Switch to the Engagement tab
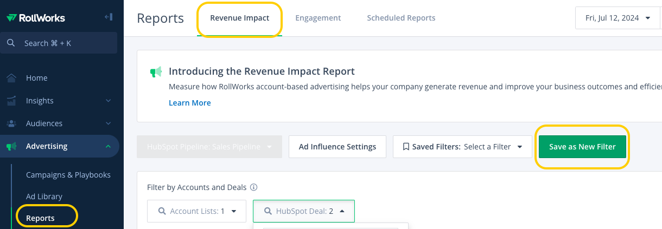This screenshot has width=662, height=229. point(318,18)
